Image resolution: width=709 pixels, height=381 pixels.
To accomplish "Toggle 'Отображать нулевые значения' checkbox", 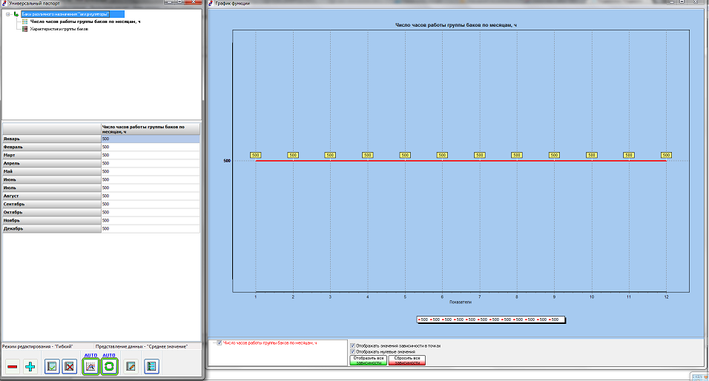I will 353,351.
